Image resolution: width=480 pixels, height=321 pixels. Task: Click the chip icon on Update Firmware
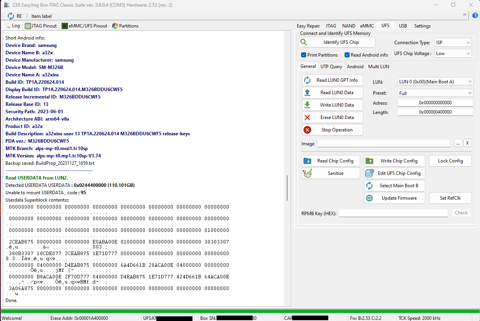coord(369,198)
